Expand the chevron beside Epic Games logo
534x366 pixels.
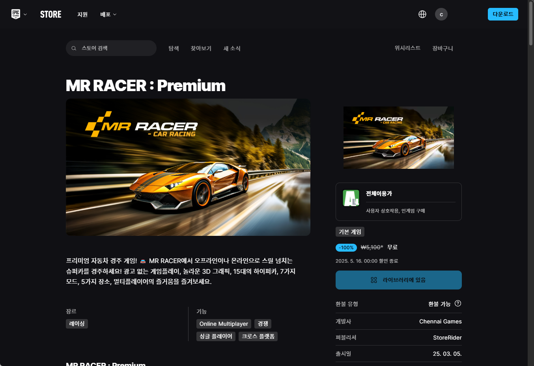point(25,14)
